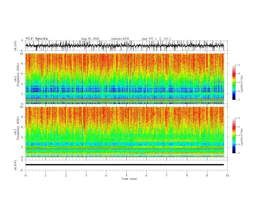The image size is (256, 197).
Task: Click the date 'Aug.18, 2021'
Action: 90,39
